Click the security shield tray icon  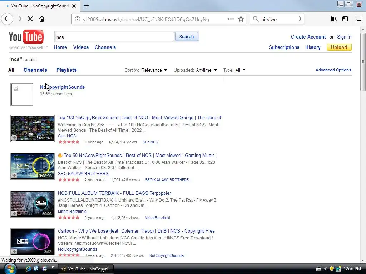pos(331,269)
